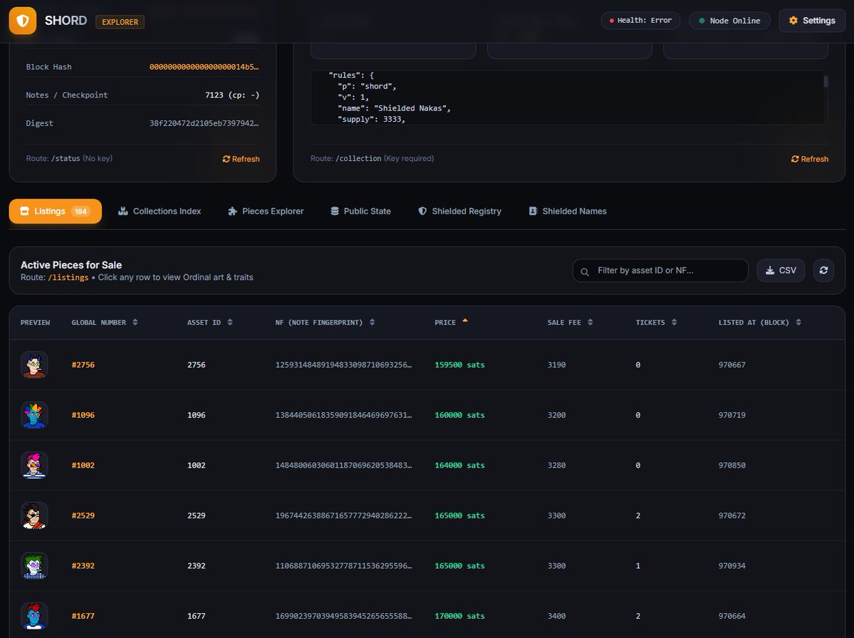Download listings with the CSV button
The width and height of the screenshot is (854, 638).
coord(781,271)
